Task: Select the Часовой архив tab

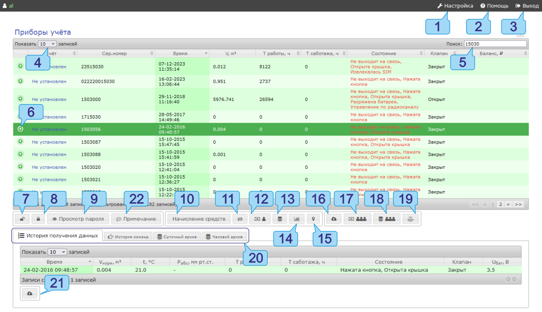Action: point(224,237)
